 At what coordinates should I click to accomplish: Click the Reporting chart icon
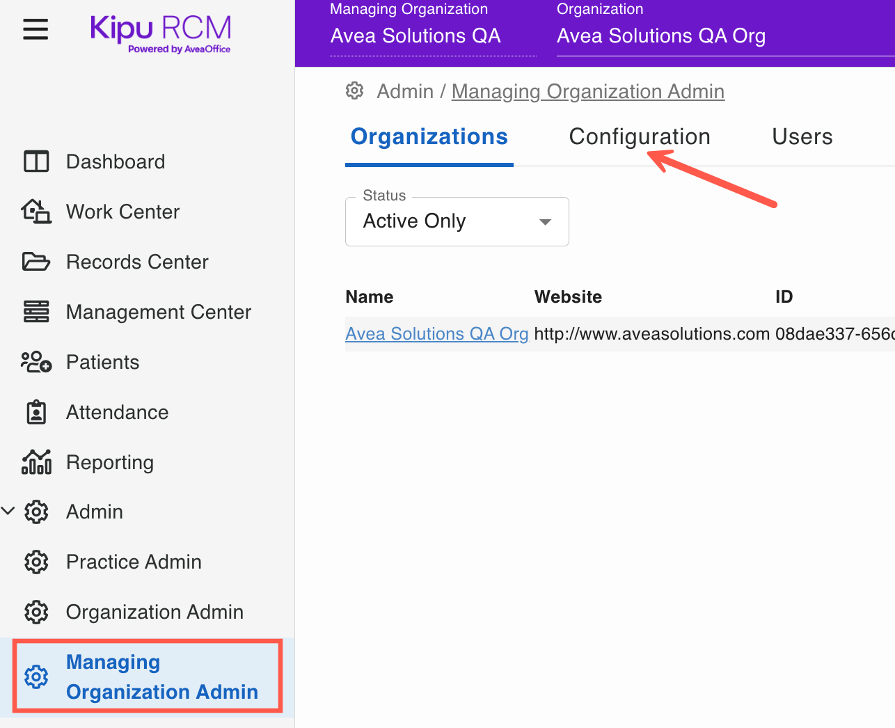pos(36,462)
